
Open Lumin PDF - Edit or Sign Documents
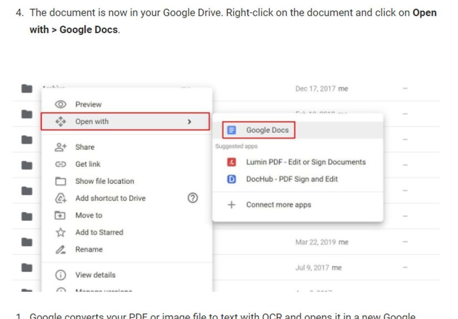click(x=305, y=163)
